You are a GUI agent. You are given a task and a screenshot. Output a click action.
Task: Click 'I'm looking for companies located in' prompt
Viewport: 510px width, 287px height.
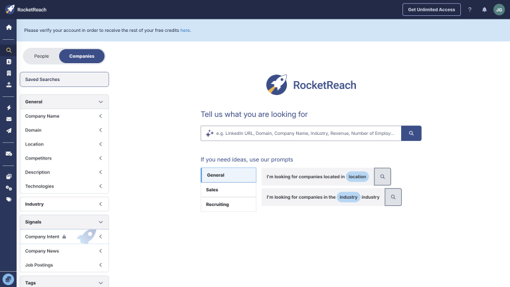click(305, 177)
